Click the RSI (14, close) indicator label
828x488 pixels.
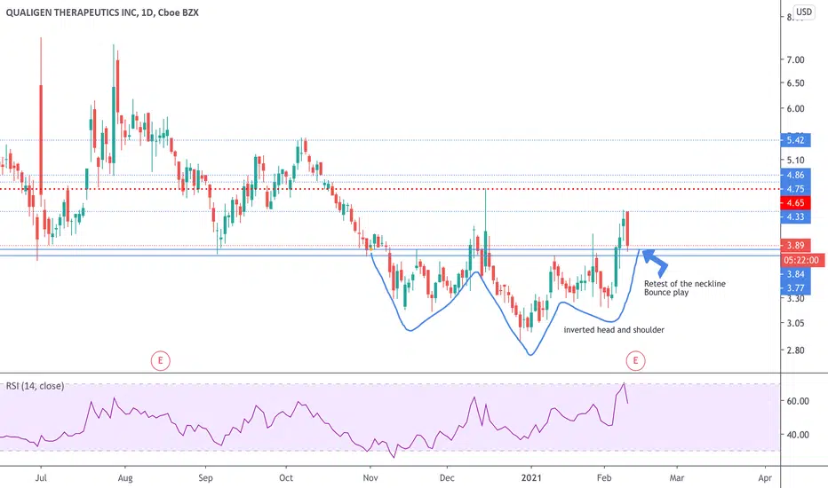point(35,386)
